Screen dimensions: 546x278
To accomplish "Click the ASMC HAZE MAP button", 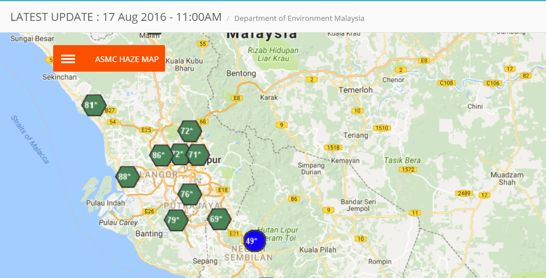I will (126, 59).
